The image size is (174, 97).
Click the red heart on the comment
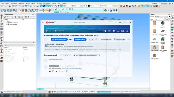tap(56, 71)
